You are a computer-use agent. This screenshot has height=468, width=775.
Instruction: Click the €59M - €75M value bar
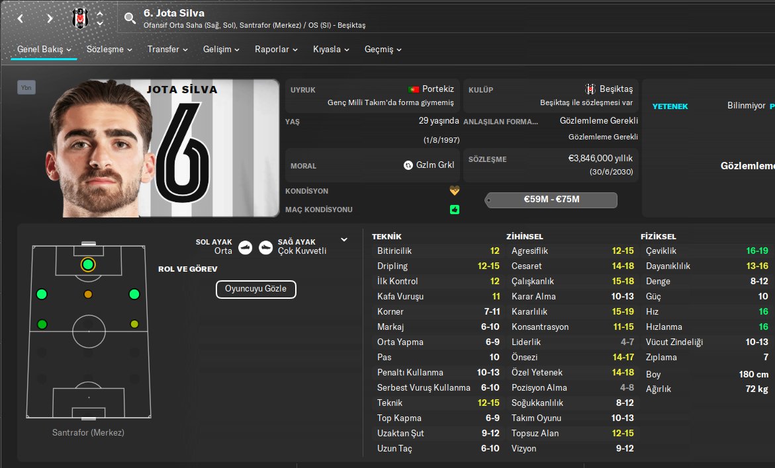point(551,200)
